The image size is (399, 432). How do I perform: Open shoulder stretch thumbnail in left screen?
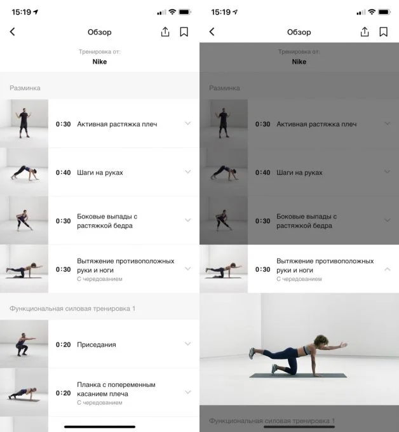coord(24,123)
